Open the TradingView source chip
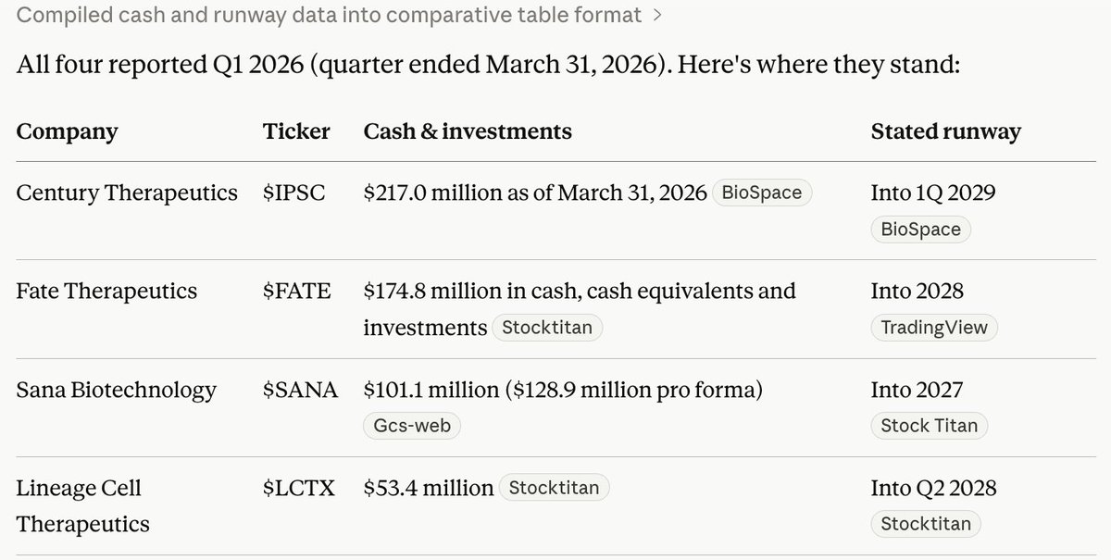Screen dimensions: 1111x560 coord(934,328)
